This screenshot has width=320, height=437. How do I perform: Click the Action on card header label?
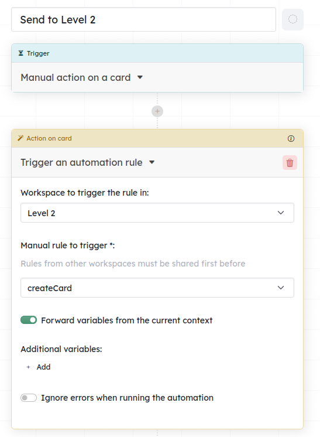[x=49, y=138]
